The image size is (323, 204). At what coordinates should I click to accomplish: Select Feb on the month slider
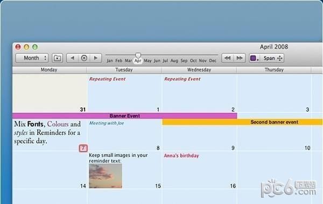[x=119, y=61]
